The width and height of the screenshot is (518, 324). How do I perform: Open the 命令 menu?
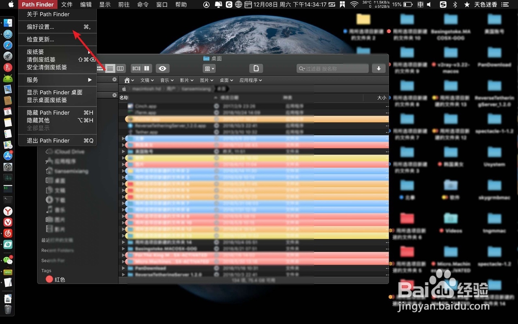click(x=143, y=4)
